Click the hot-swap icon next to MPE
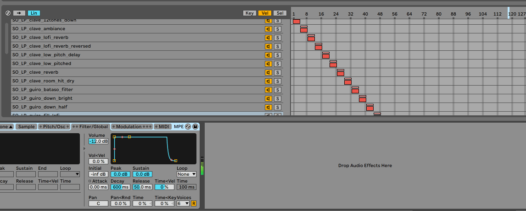Viewport: 526px width, 211px height. pyautogui.click(x=188, y=126)
